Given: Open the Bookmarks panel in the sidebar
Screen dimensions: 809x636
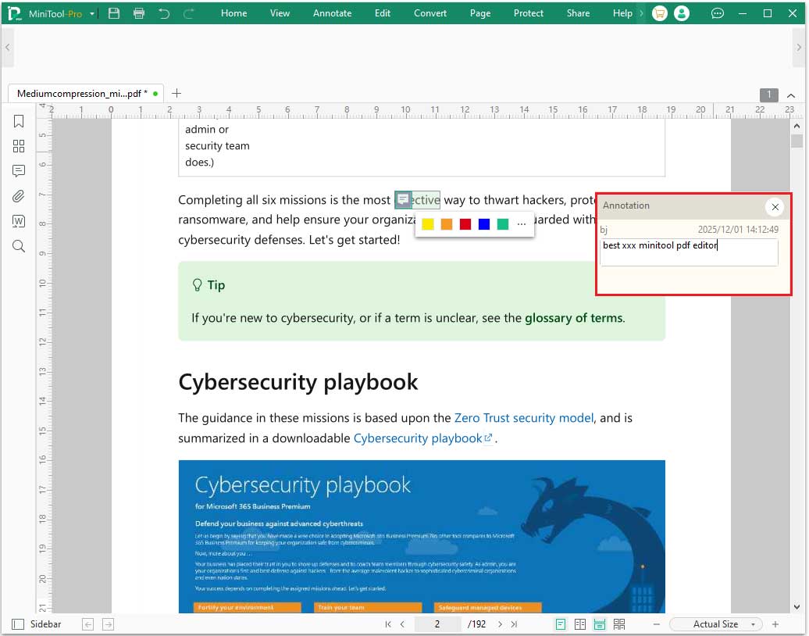Looking at the screenshot, I should pos(19,121).
